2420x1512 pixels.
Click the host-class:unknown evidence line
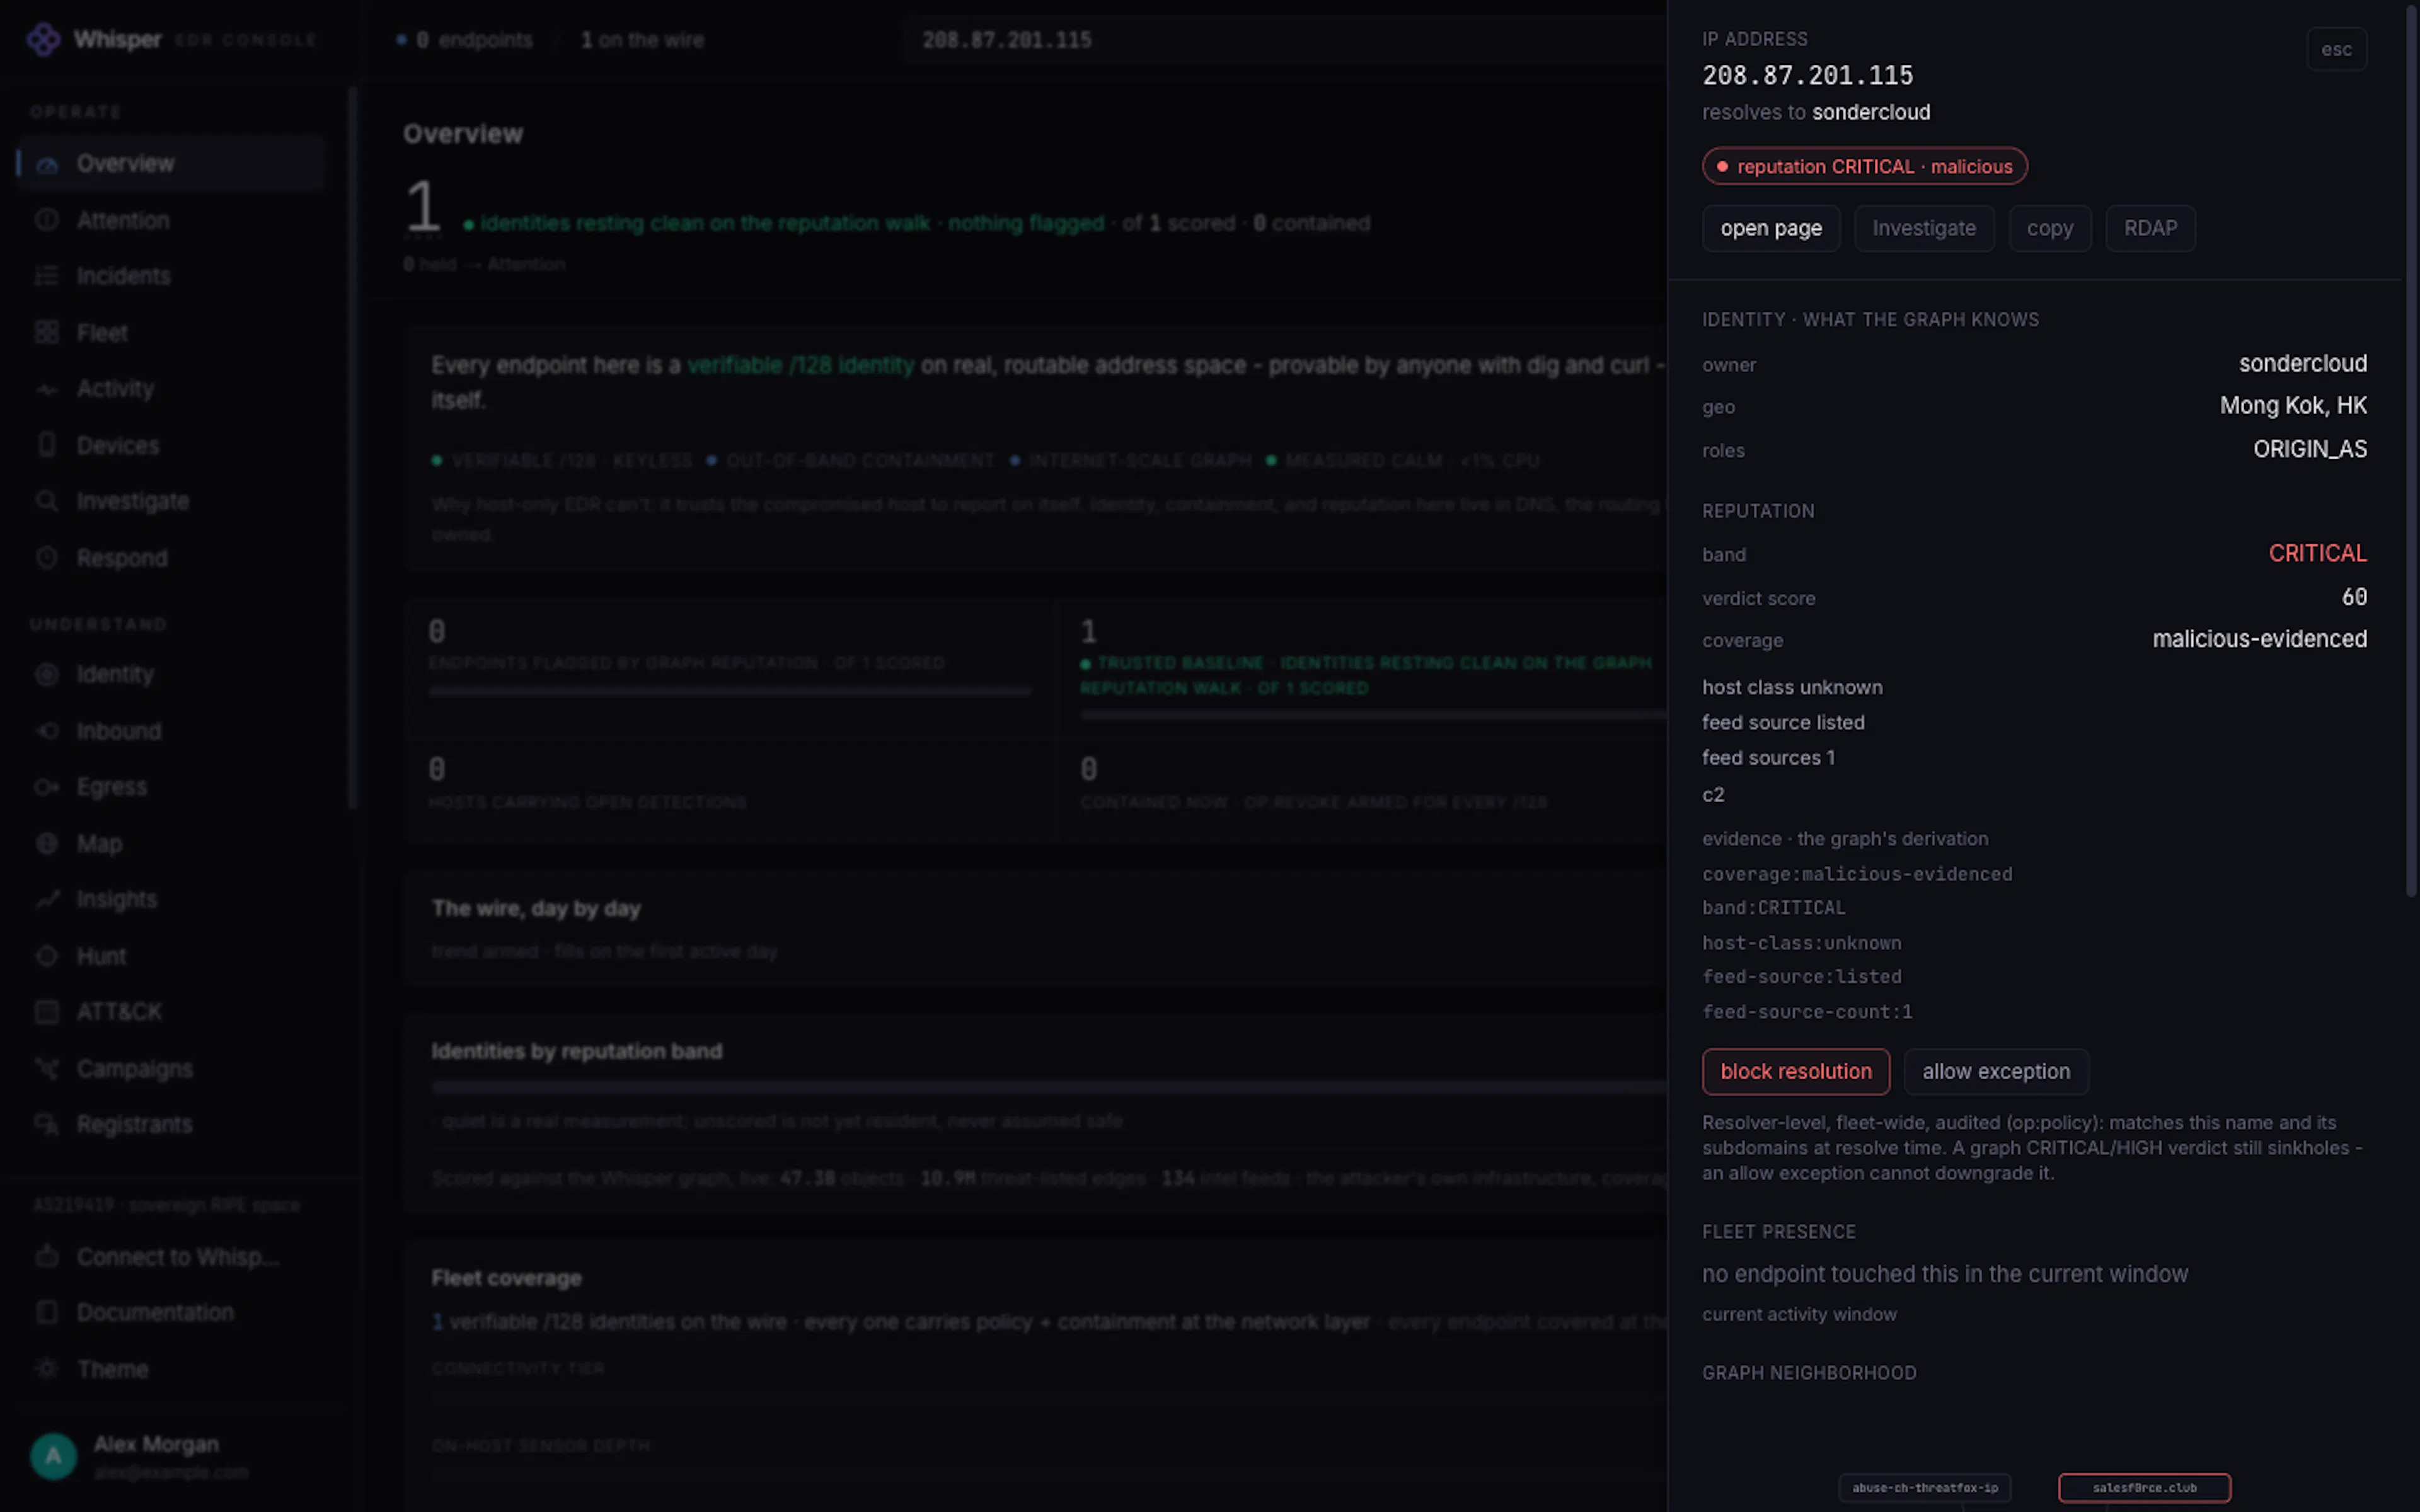click(x=1802, y=943)
